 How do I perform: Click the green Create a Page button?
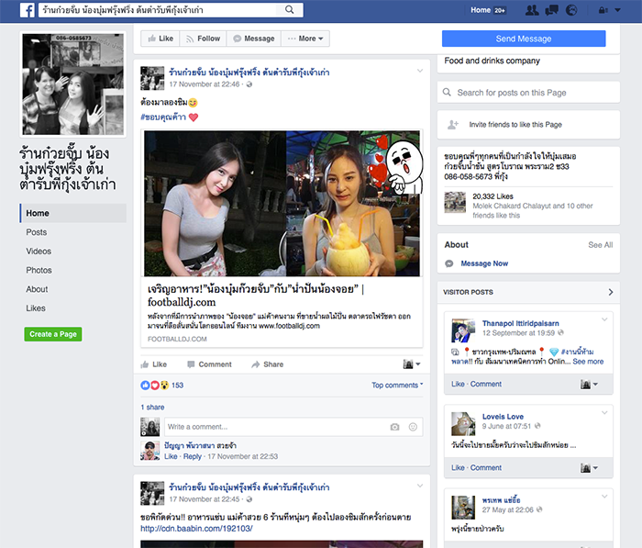(53, 334)
